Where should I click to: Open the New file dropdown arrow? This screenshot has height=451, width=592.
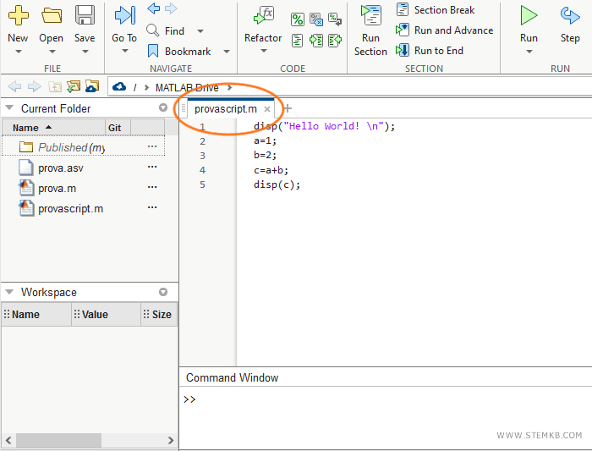click(x=18, y=51)
